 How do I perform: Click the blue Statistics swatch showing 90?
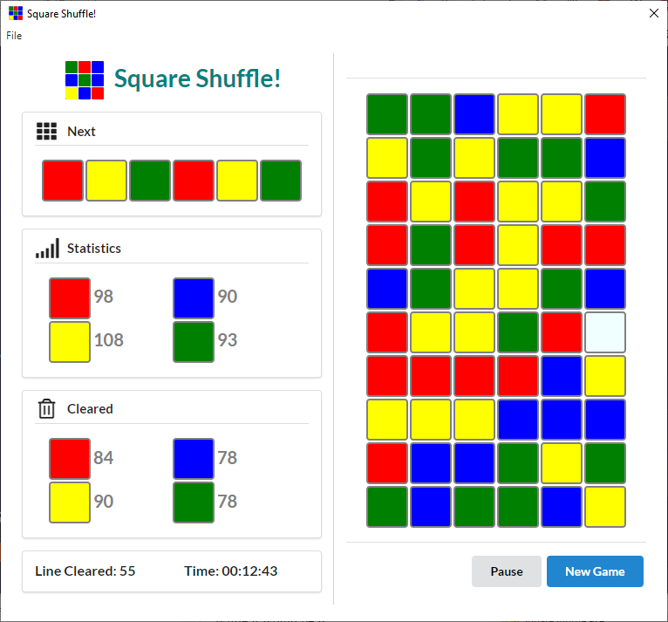[x=194, y=297]
